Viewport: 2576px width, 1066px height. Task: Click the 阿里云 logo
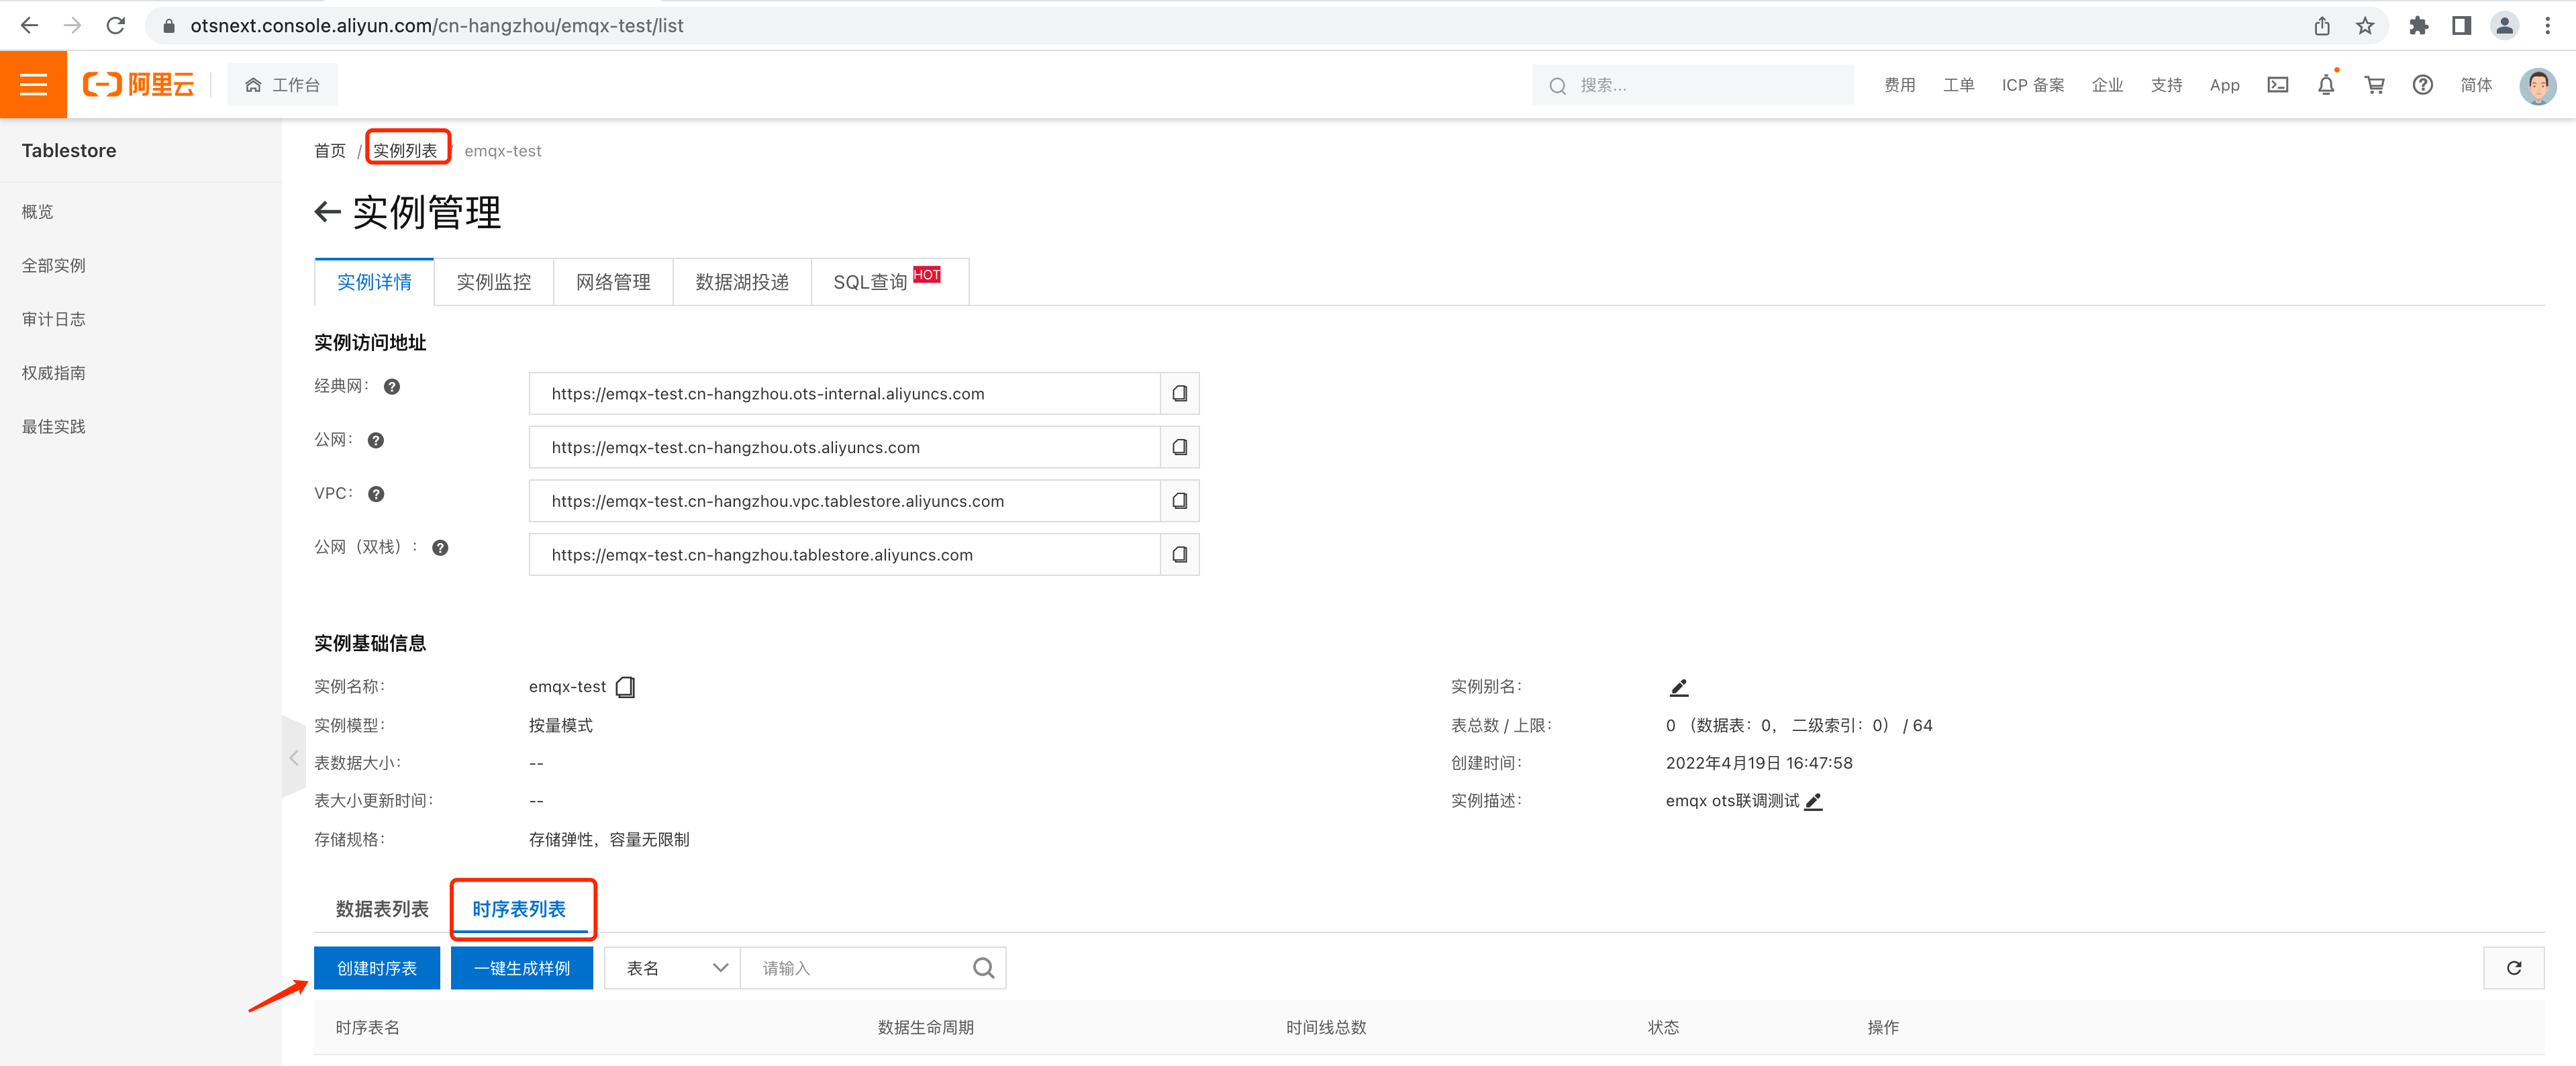tap(139, 84)
